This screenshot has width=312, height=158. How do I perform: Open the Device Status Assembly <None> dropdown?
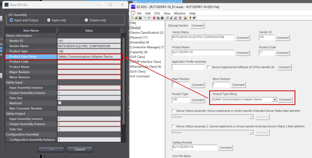[x=251, y=117]
